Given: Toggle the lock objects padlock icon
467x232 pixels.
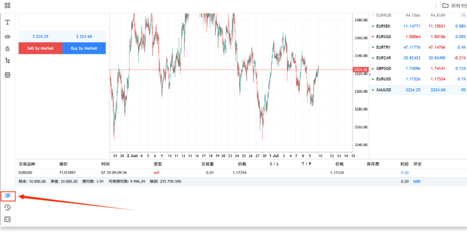Looking at the screenshot, I should click(7, 49).
